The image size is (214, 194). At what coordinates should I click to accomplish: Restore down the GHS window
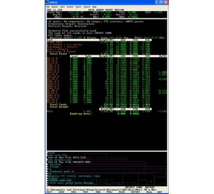(161, 2)
